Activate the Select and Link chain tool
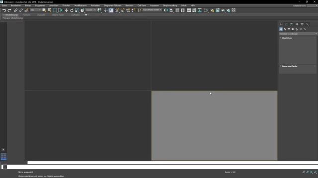Image resolution: width=318 pixels, height=178 pixels. [x=15, y=10]
